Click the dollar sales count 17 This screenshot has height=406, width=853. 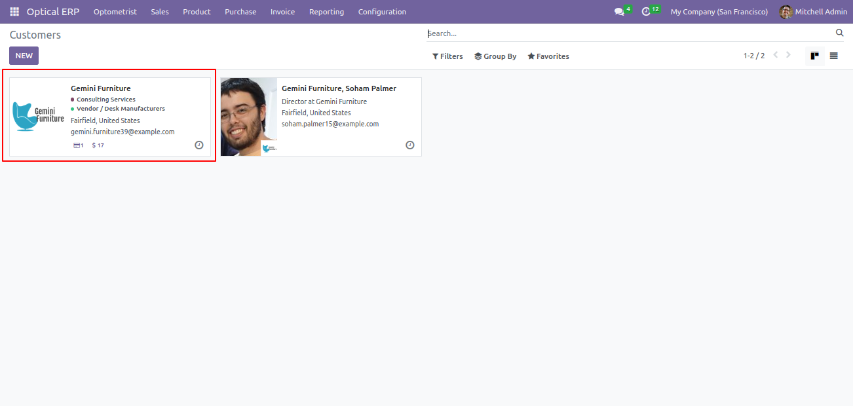click(x=98, y=145)
